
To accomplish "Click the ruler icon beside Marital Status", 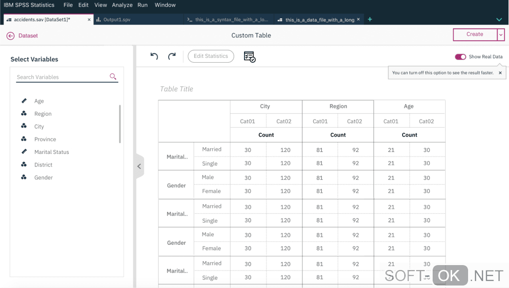I will click(x=24, y=151).
